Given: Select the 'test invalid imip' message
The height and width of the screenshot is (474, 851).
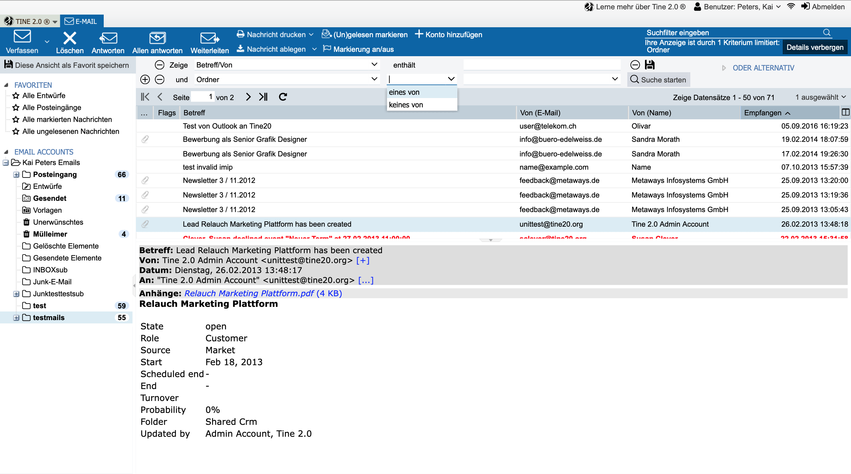Looking at the screenshot, I should pos(493,167).
